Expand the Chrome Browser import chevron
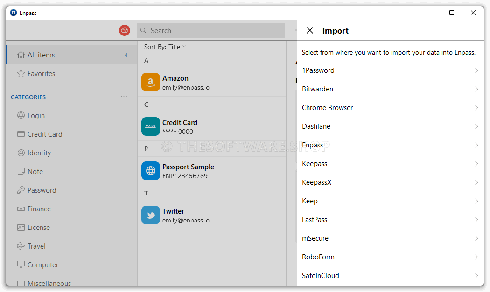490x292 pixels. tap(476, 108)
